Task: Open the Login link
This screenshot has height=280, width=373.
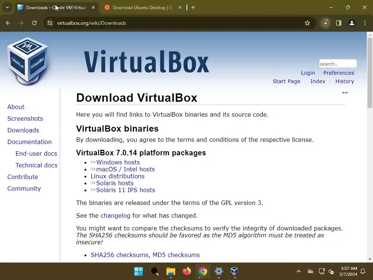Action: click(308, 73)
